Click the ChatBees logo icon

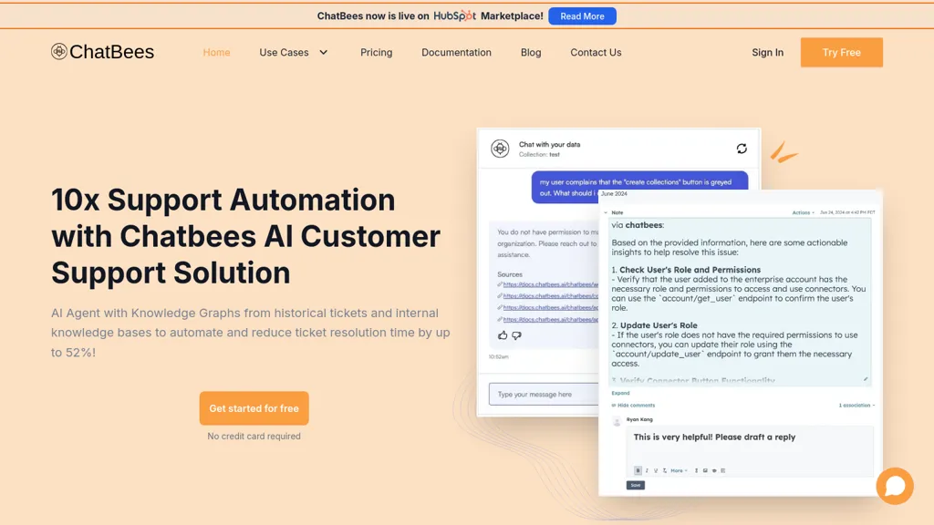59,52
